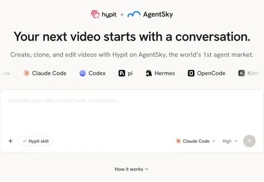Click the Codex terminal icon
The height and width of the screenshot is (182, 264).
coord(83,73)
